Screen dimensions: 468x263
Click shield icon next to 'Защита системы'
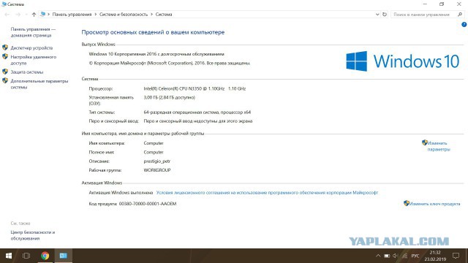click(5, 72)
